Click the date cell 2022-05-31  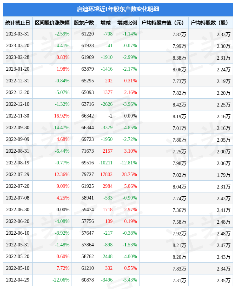[x=18, y=245]
